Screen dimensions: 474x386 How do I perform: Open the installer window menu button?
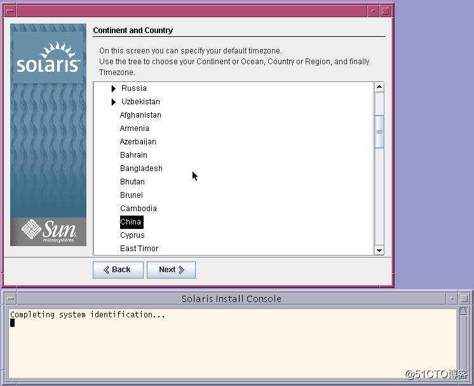click(x=10, y=11)
